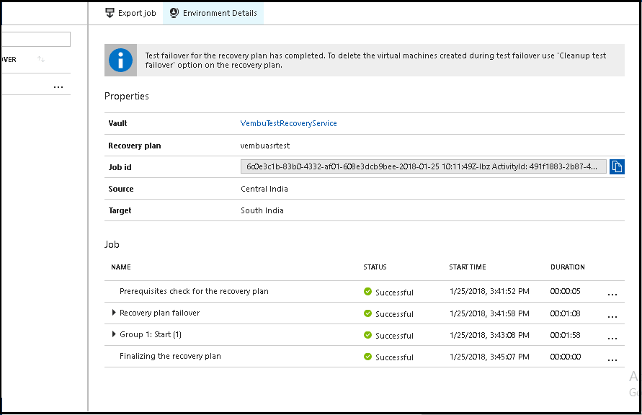The height and width of the screenshot is (415, 642).
Task: Click the 'Successful' status of Prerequisites check
Action: coord(394,293)
